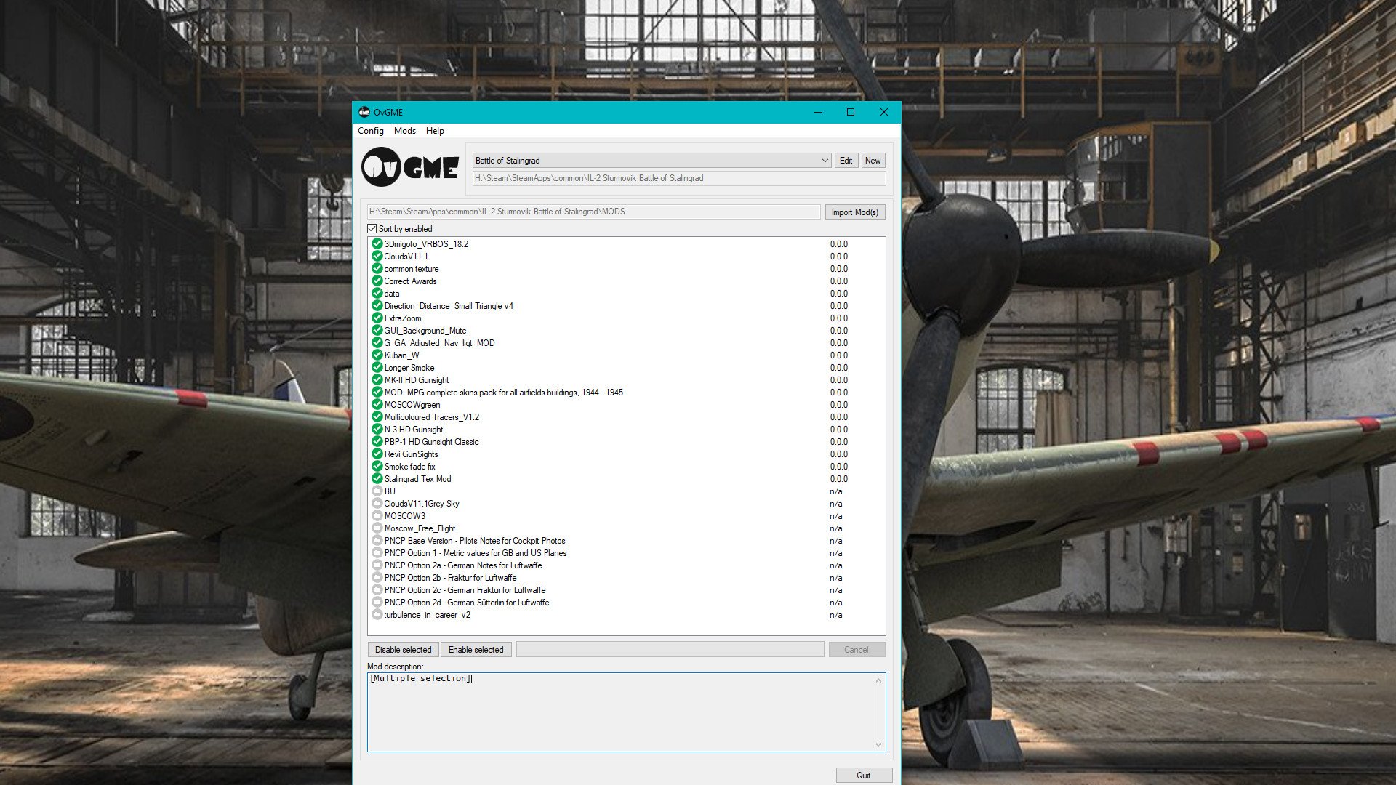Click the Enable selected button

click(x=476, y=649)
